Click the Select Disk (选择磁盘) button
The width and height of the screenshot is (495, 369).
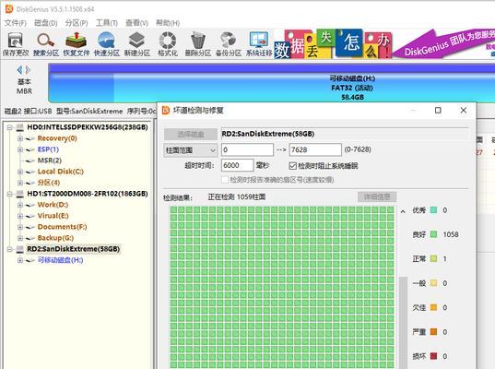(191, 135)
